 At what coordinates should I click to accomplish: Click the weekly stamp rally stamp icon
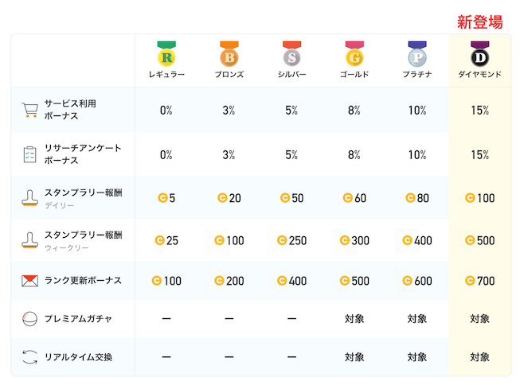[x=29, y=240]
